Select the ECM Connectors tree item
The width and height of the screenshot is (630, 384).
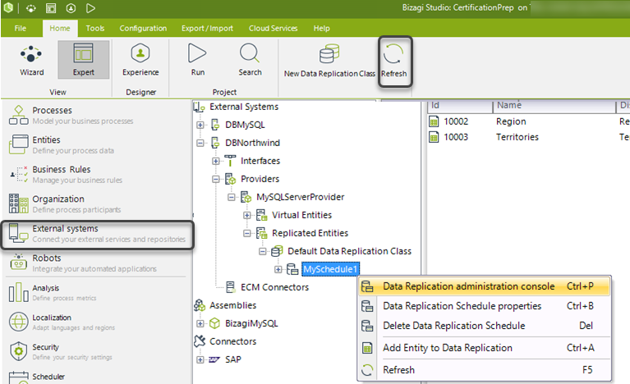[x=275, y=287]
